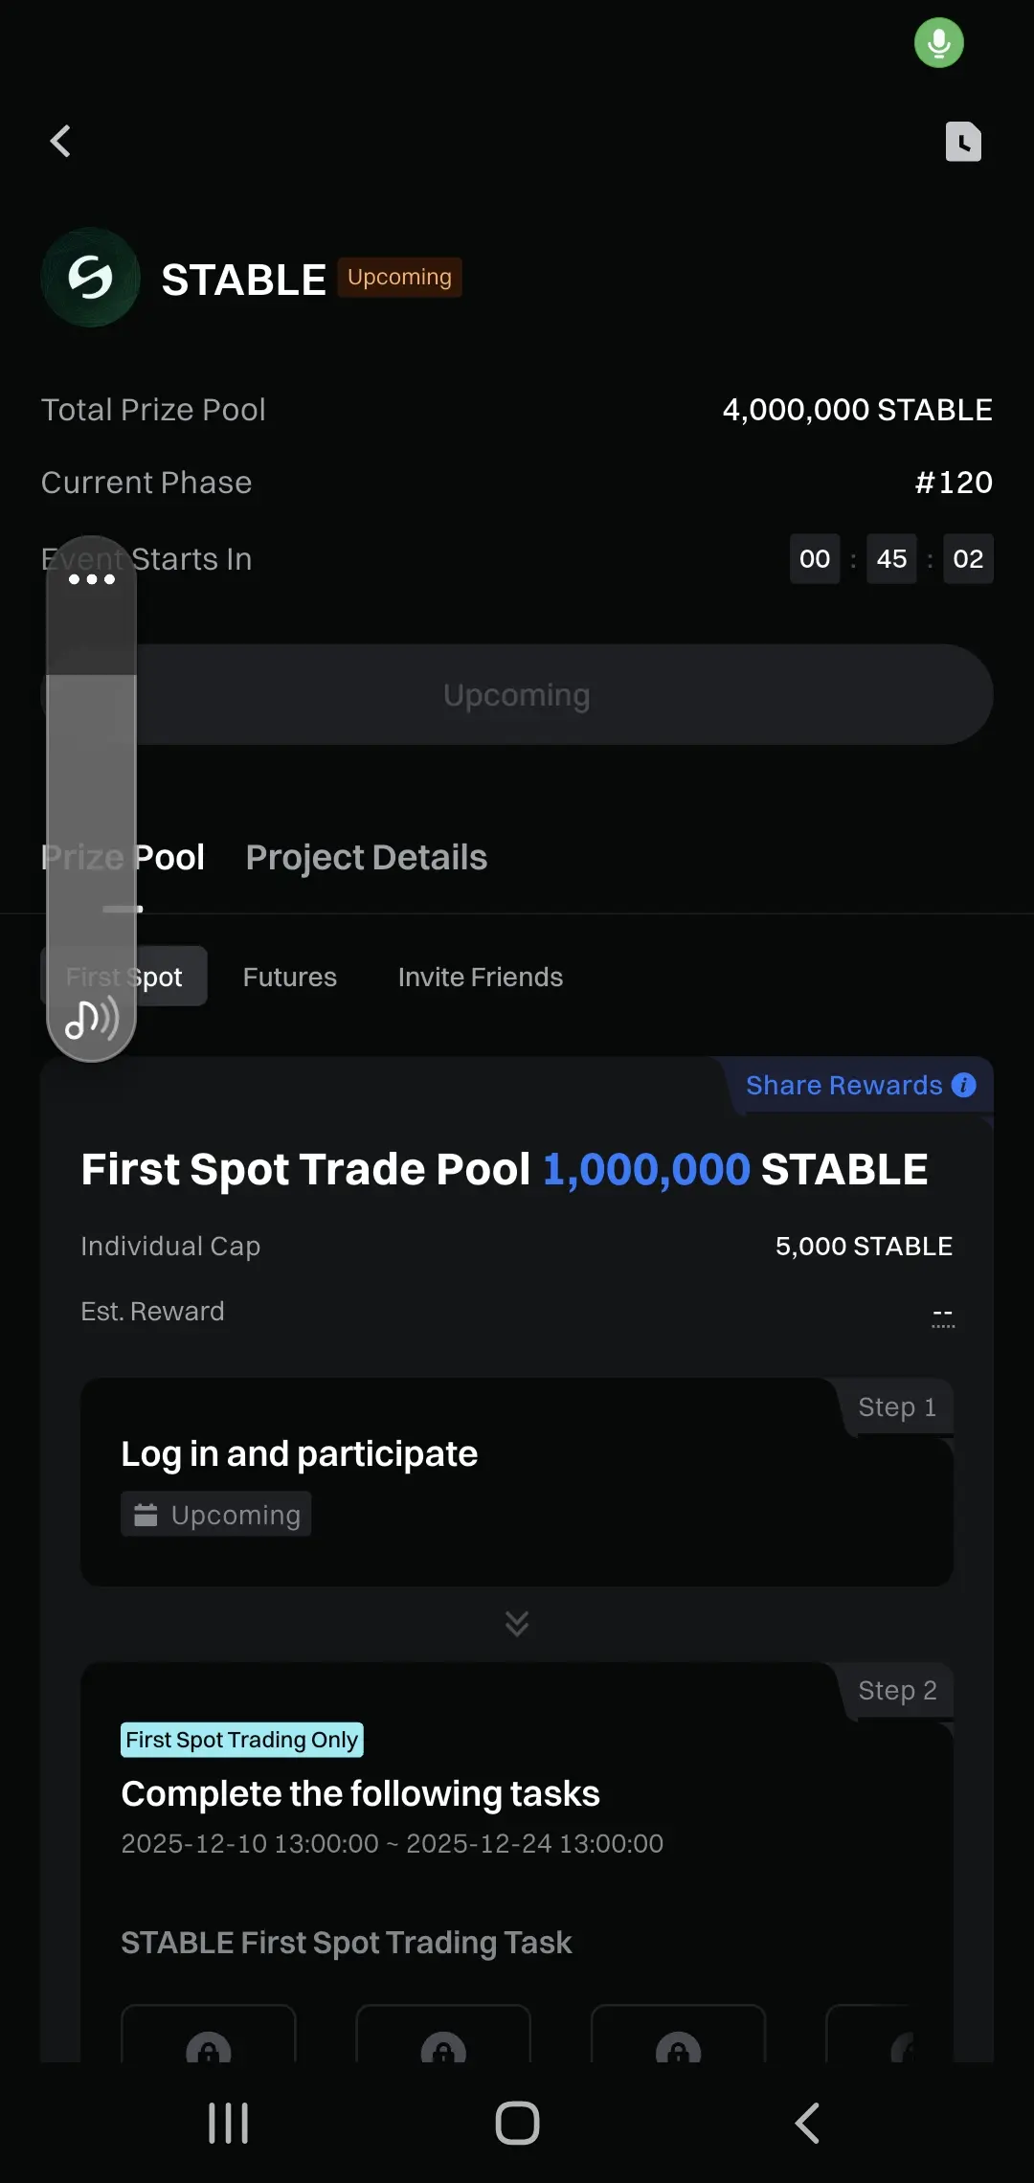
Task: Open Share Rewards info icon
Action: 964,1085
